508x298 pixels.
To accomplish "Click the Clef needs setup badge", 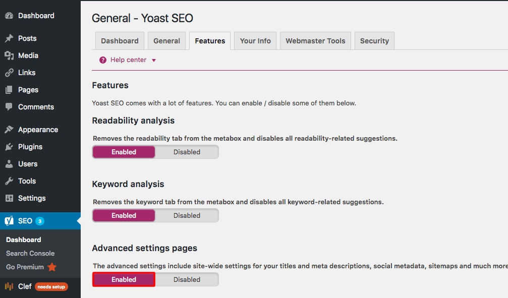I will 51,287.
